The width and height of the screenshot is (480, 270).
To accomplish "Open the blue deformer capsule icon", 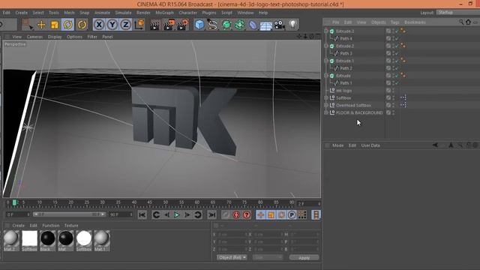I will coord(253,25).
